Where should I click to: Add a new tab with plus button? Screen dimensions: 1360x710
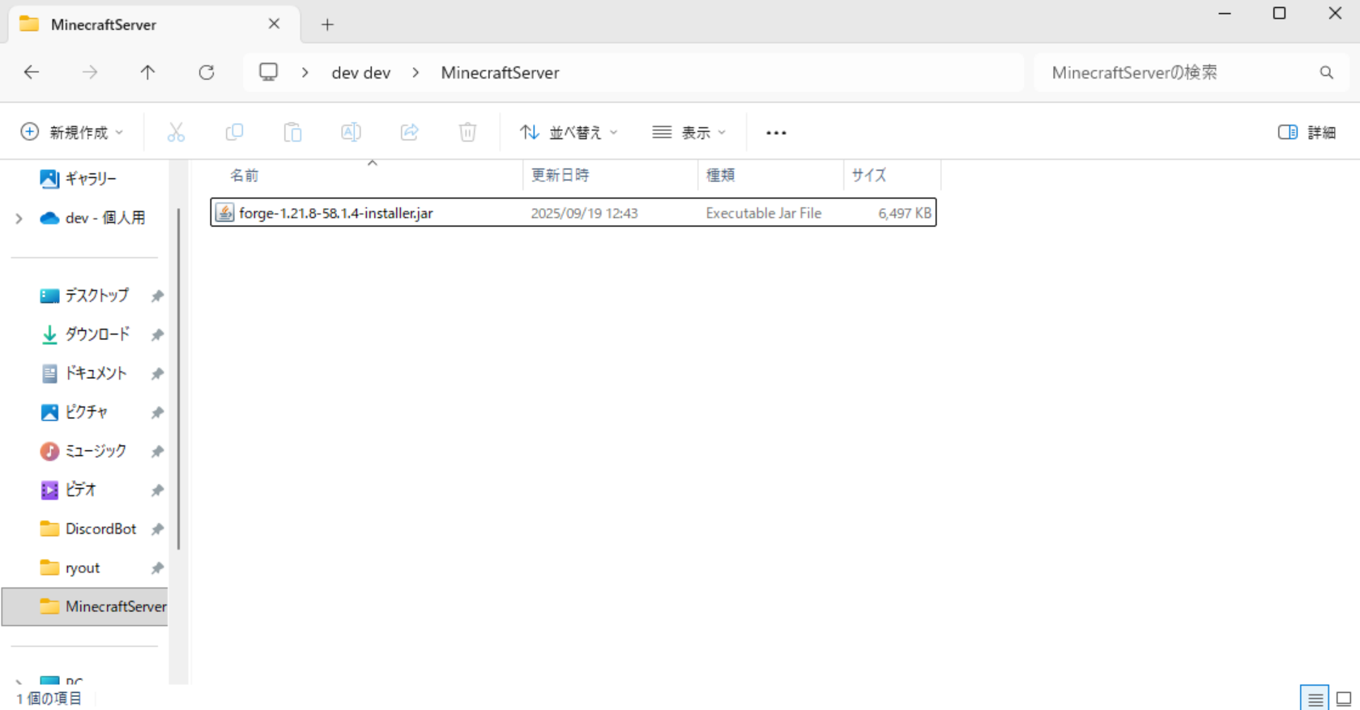tap(327, 24)
